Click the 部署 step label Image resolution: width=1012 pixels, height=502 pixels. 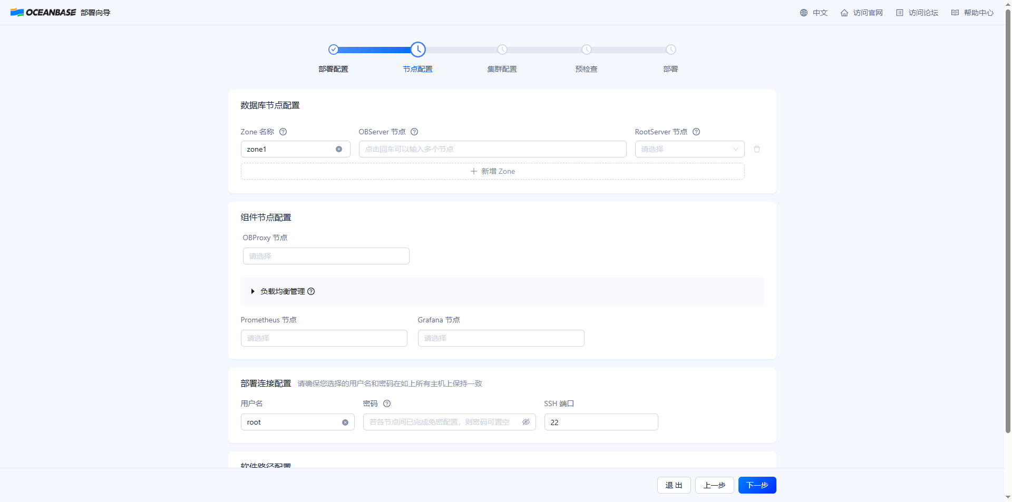point(671,69)
